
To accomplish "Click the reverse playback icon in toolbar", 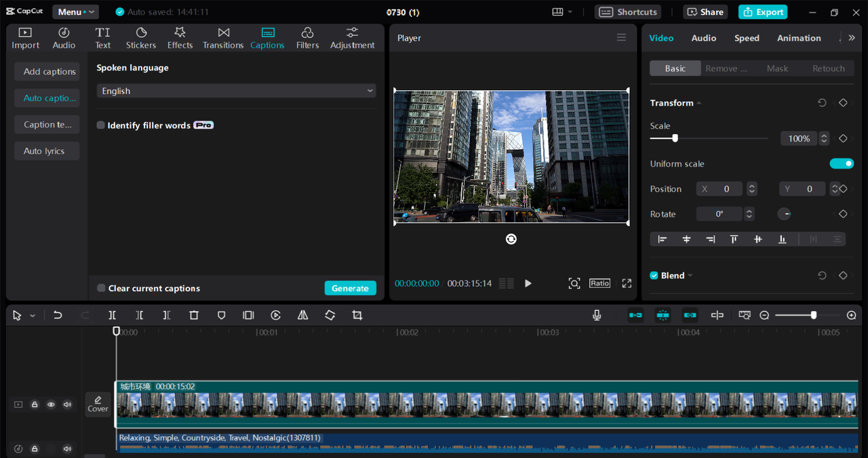I will tap(275, 315).
